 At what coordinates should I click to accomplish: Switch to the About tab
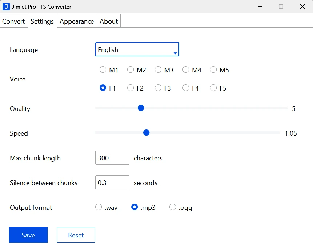pyautogui.click(x=108, y=21)
